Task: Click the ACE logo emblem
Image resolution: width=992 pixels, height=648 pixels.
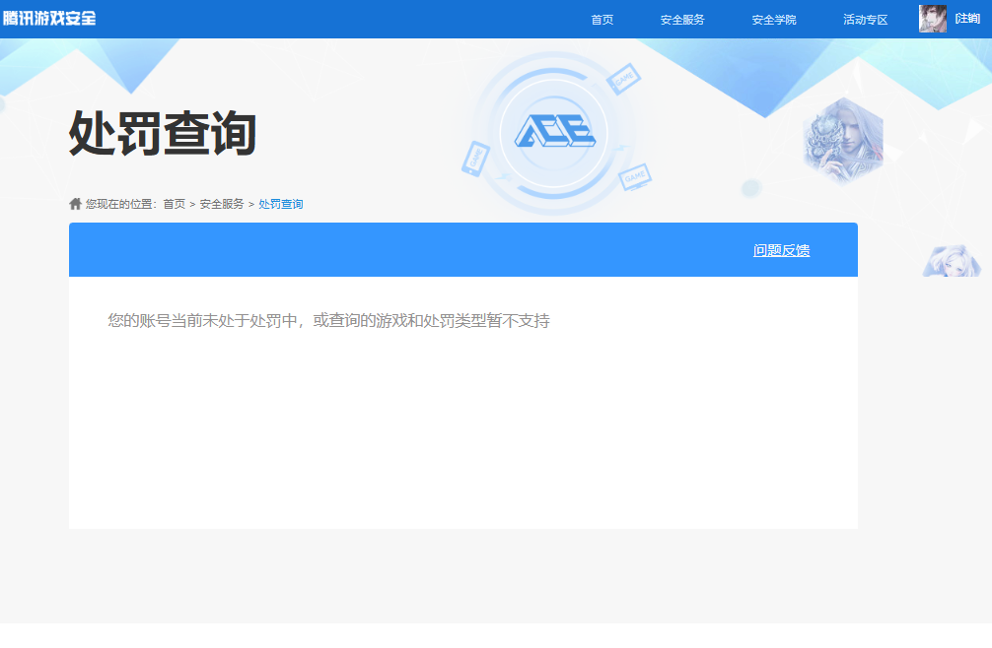Action: [x=554, y=131]
